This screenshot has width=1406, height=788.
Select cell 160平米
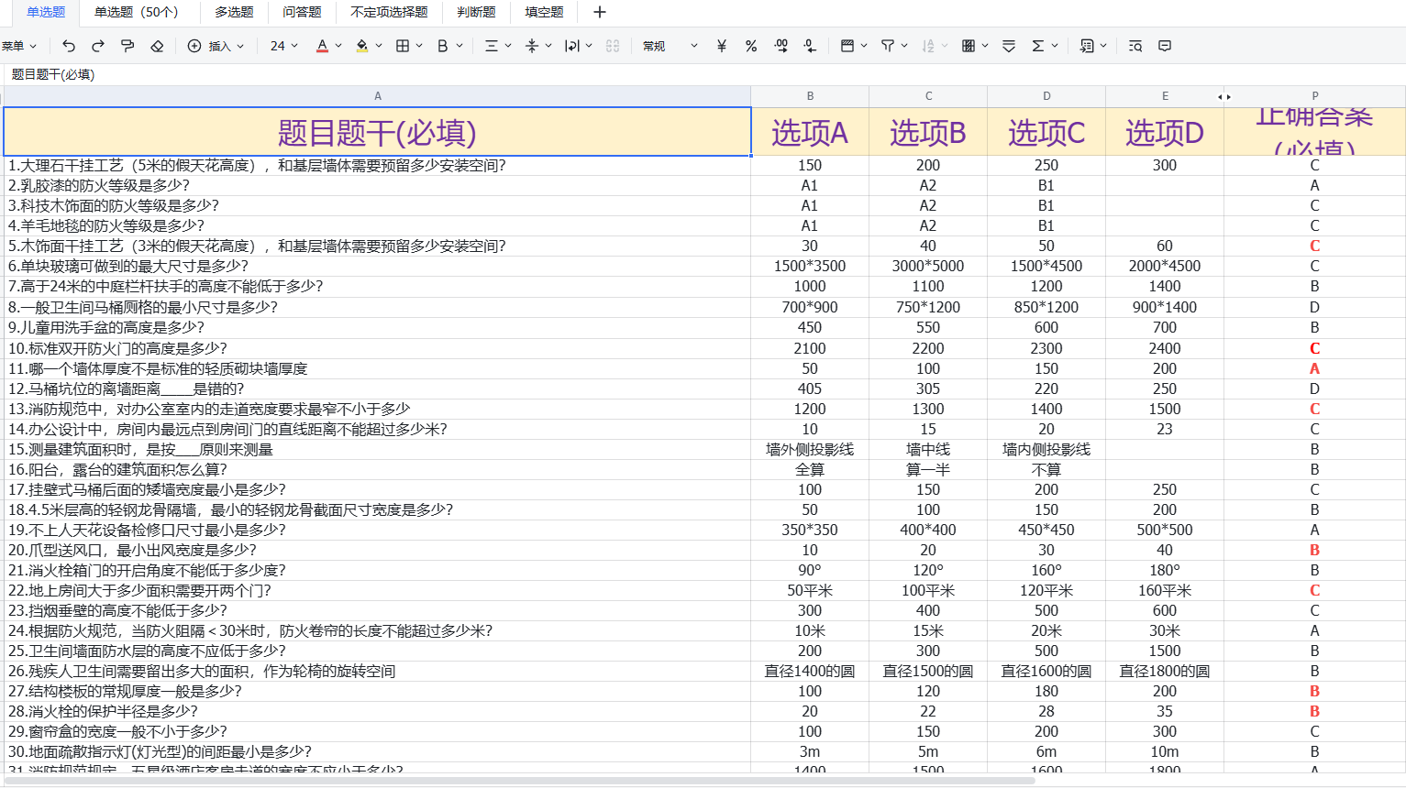tap(1165, 590)
